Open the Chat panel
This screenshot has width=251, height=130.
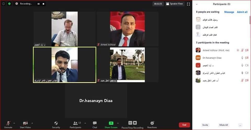coord(95,123)
